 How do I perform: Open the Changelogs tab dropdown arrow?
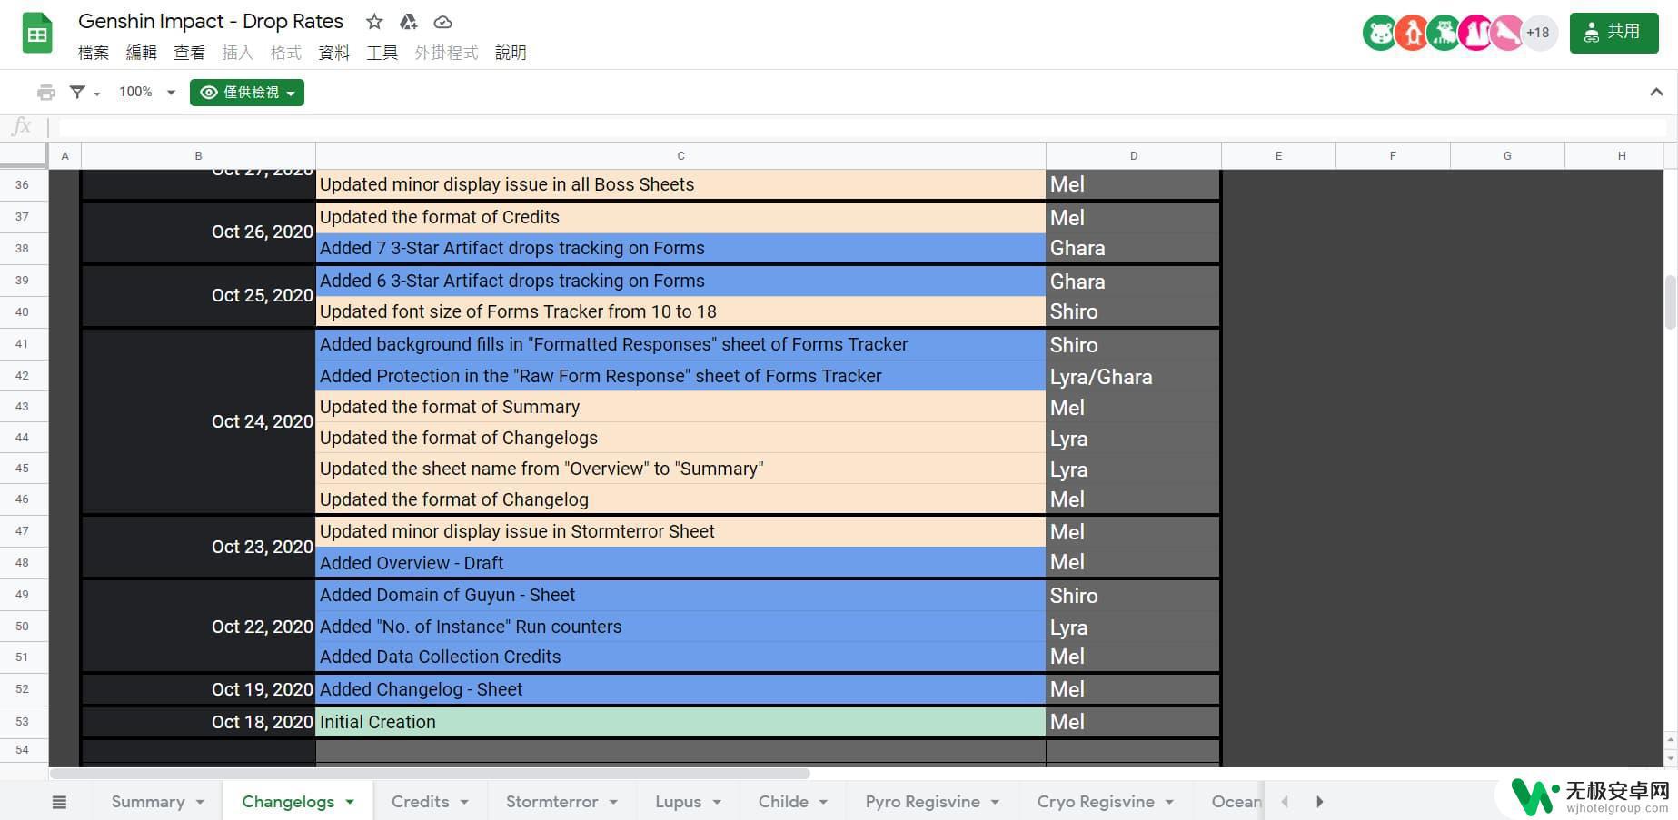pos(350,802)
